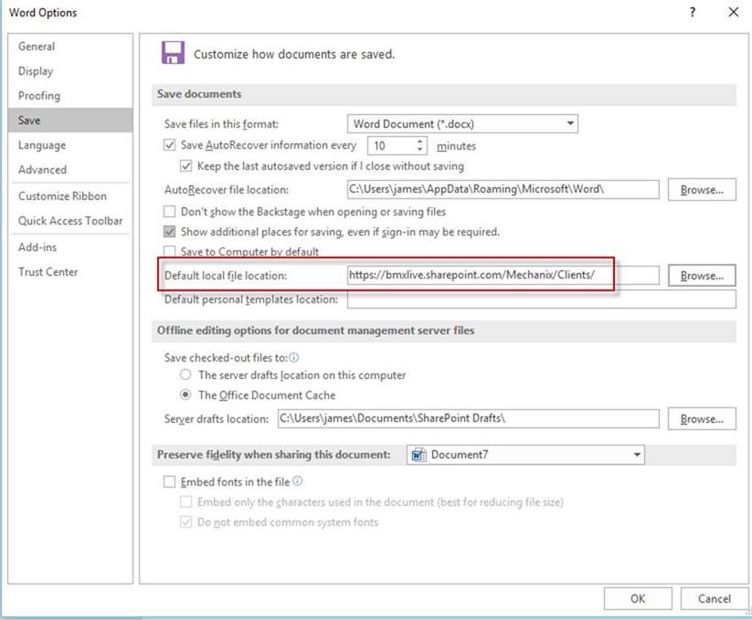Browse for AutoRecover file location
The width and height of the screenshot is (752, 620).
point(702,190)
